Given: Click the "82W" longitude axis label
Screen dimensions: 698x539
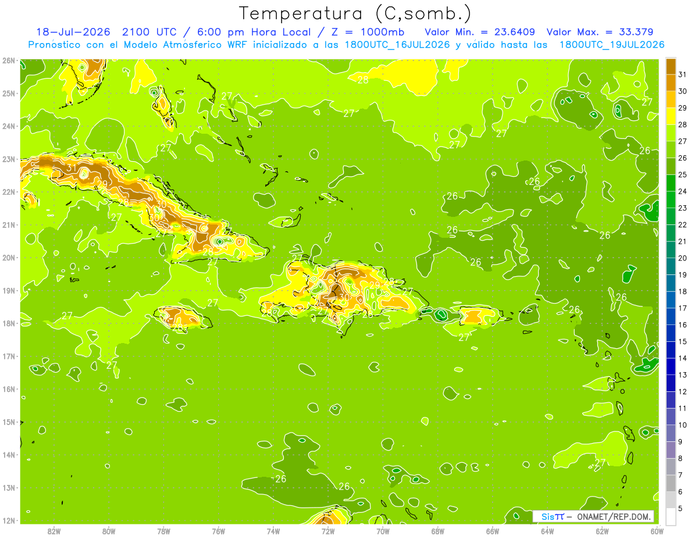Looking at the screenshot, I should (x=54, y=531).
